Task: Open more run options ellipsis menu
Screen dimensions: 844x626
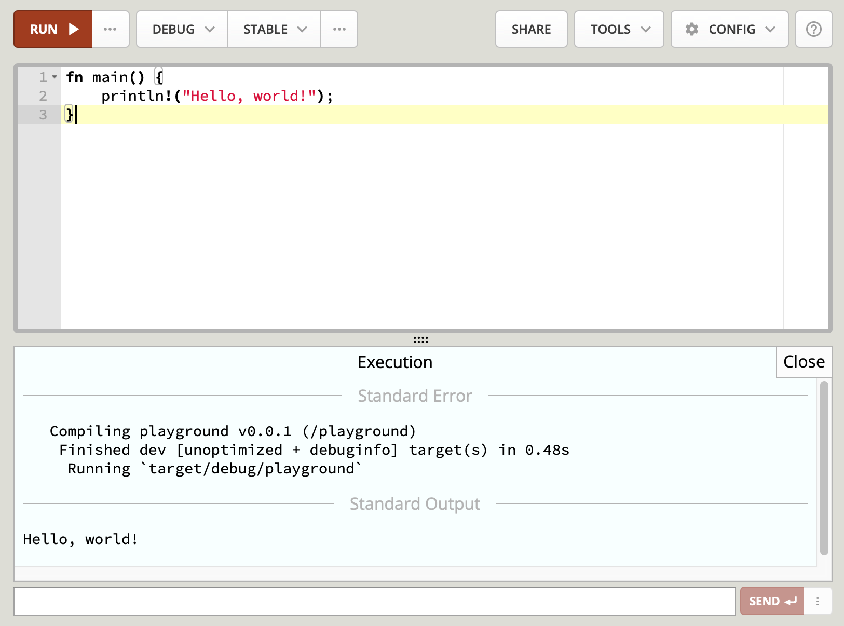Action: click(110, 29)
